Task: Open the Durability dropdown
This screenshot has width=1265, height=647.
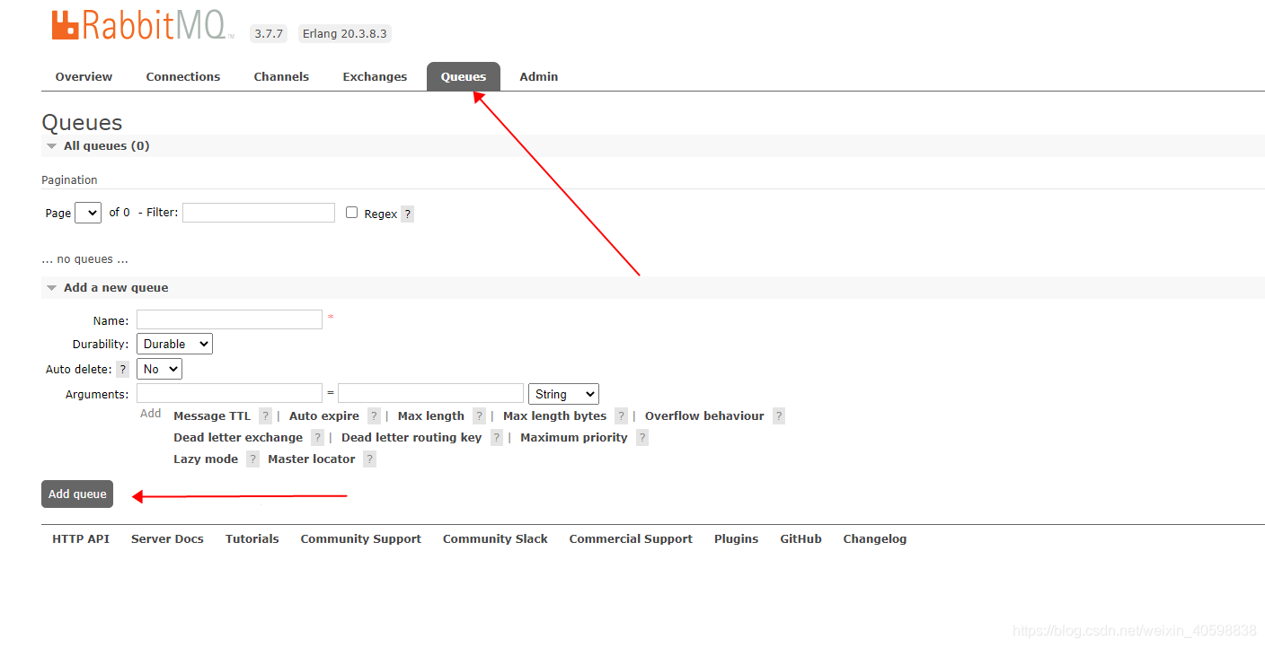Action: [174, 344]
